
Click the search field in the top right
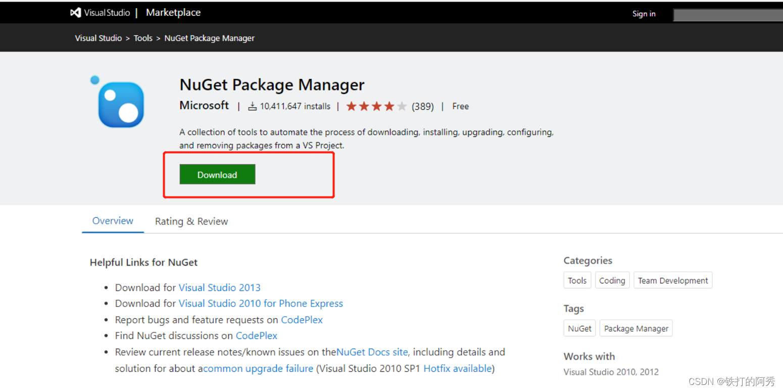[727, 14]
